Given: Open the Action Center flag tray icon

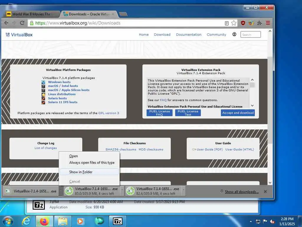Looking at the screenshot, I should [265, 222].
